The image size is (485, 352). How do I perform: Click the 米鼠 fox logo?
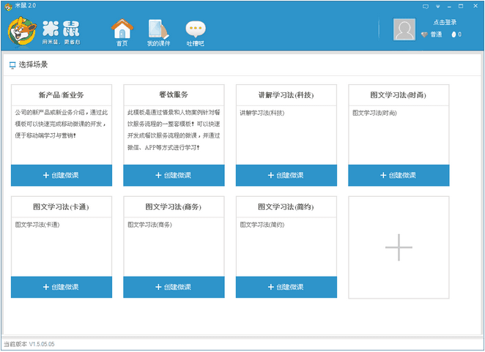tap(23, 30)
